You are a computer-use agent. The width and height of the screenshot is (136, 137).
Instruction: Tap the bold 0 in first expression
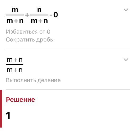pos(56,15)
